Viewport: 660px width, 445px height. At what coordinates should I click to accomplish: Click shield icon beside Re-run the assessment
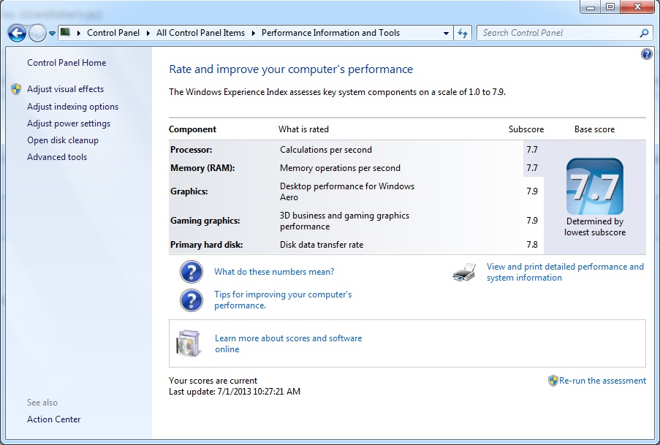(553, 381)
